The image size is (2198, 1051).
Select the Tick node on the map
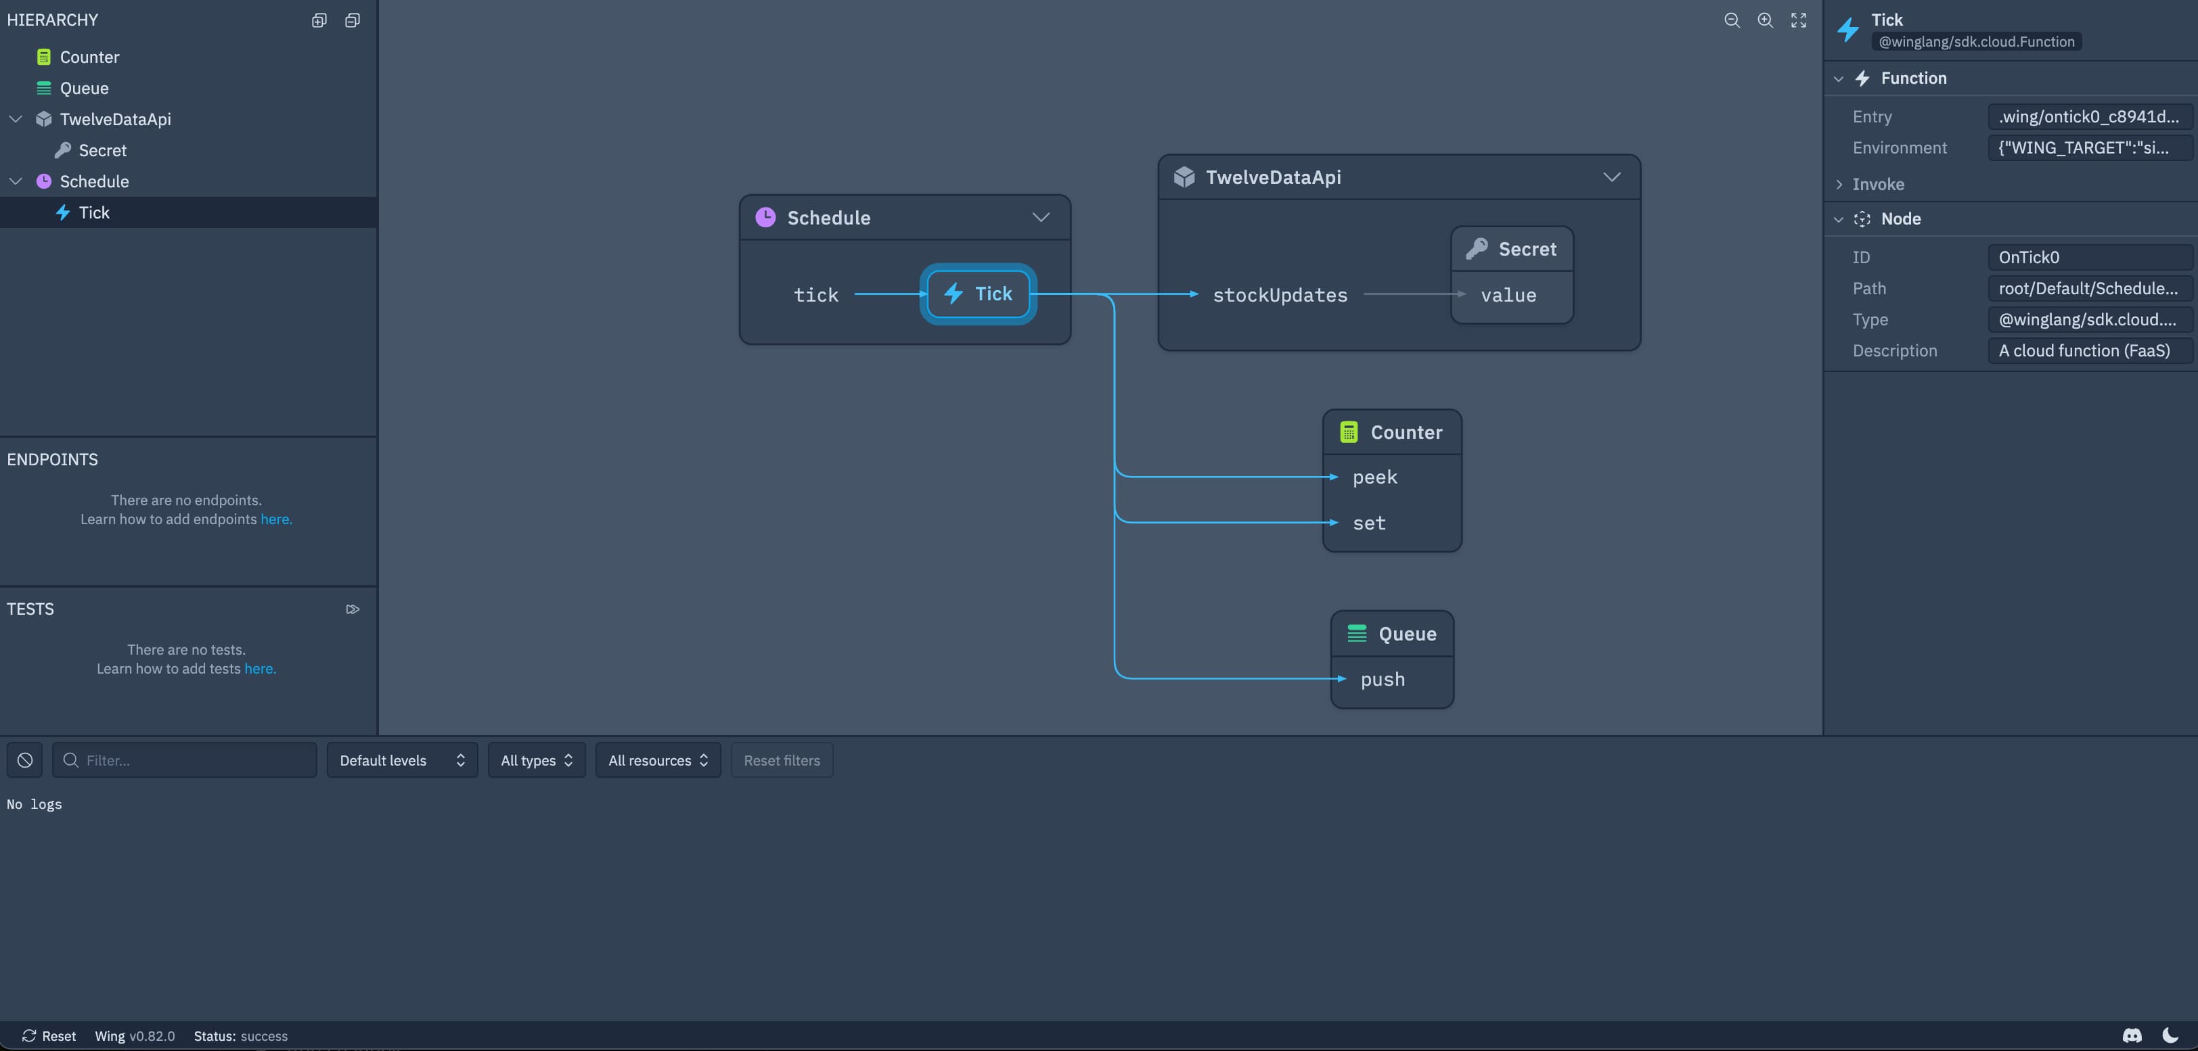tap(978, 294)
